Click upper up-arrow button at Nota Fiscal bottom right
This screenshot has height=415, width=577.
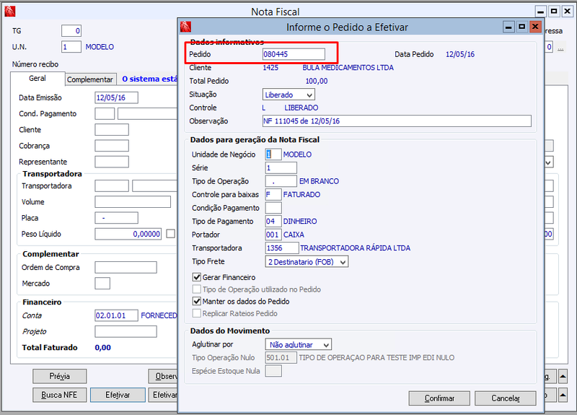563,376
